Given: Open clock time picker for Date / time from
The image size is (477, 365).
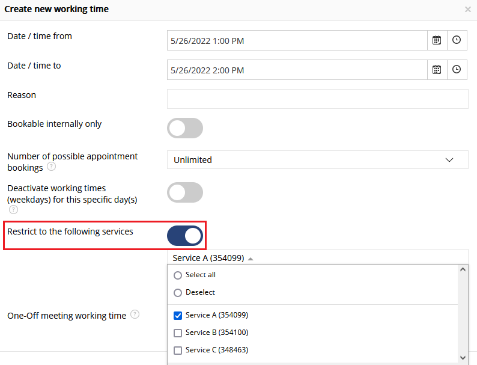Looking at the screenshot, I should 457,40.
